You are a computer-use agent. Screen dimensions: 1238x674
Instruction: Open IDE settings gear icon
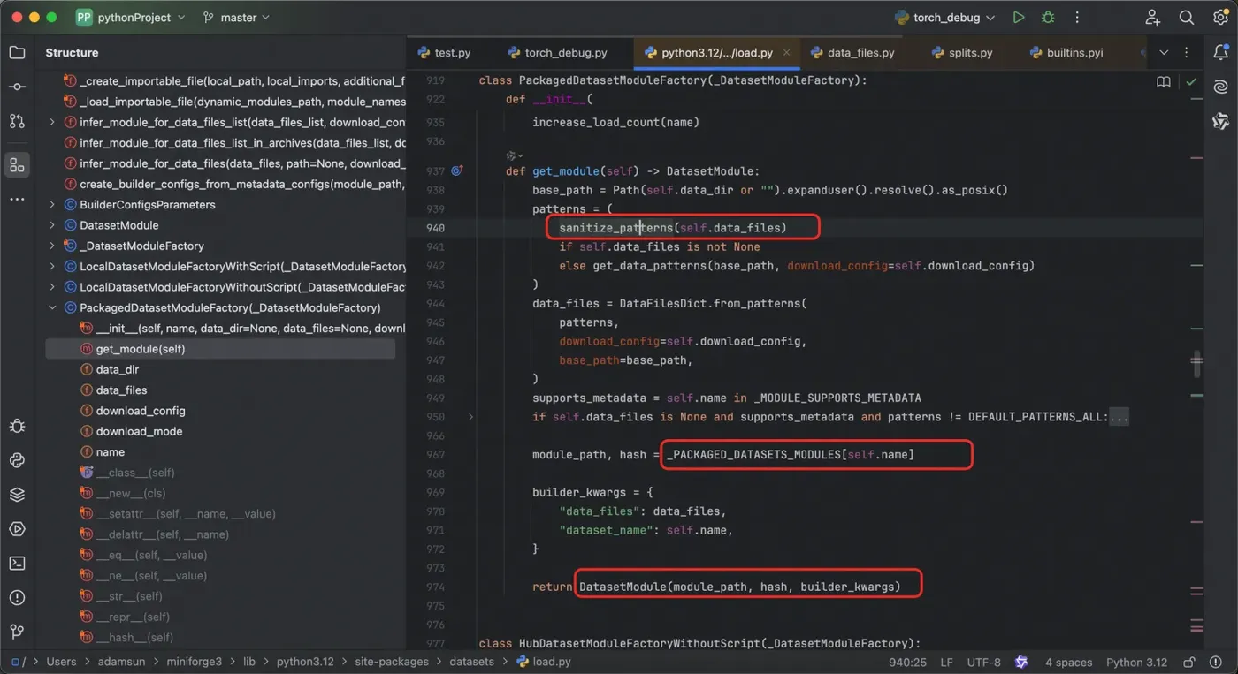click(x=1220, y=18)
